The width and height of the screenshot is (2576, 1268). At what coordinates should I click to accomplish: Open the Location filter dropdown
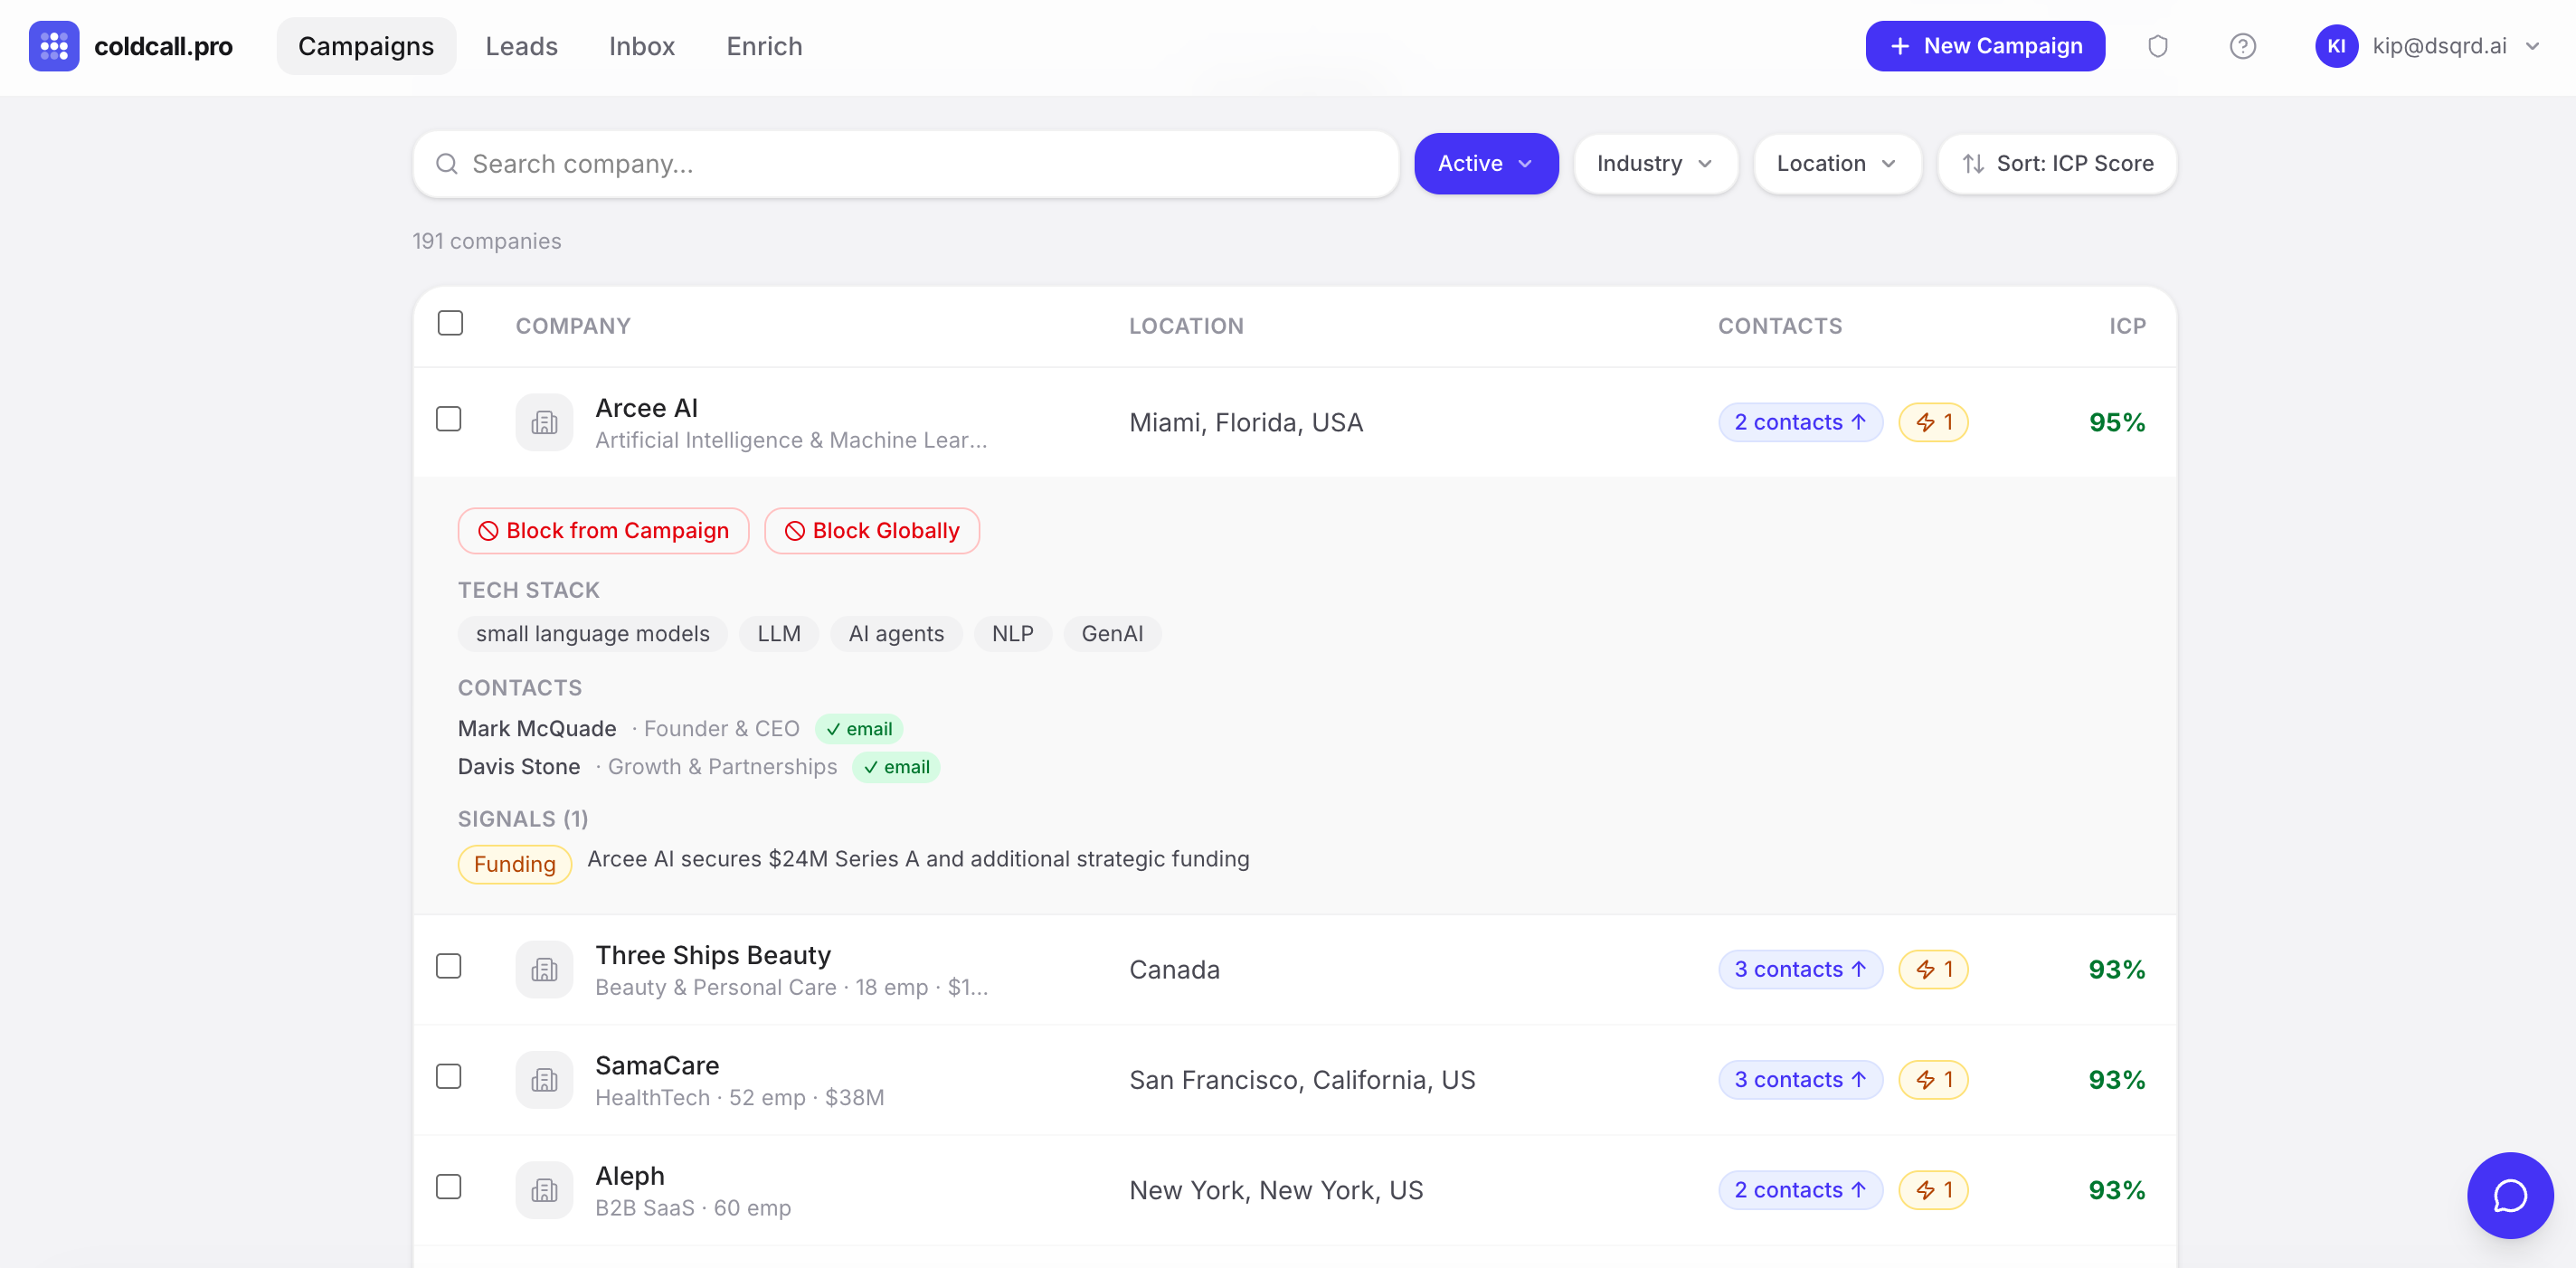(x=1836, y=163)
